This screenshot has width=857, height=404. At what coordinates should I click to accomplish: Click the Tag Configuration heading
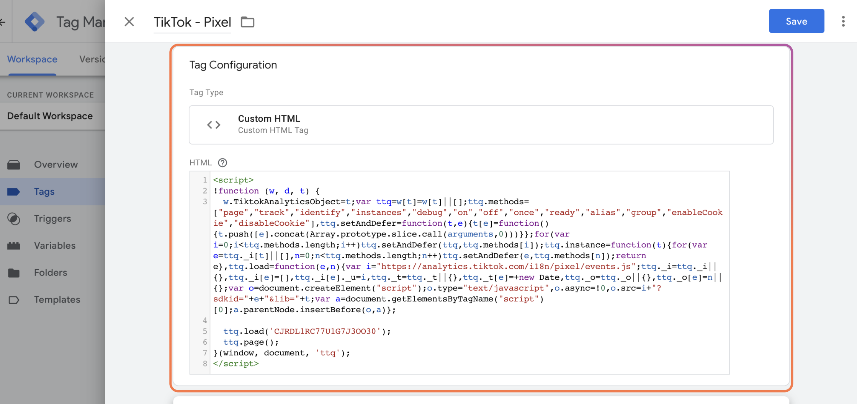(x=233, y=65)
